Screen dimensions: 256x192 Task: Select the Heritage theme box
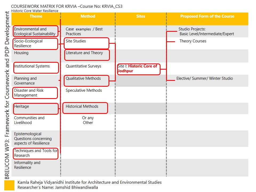pos(35,109)
